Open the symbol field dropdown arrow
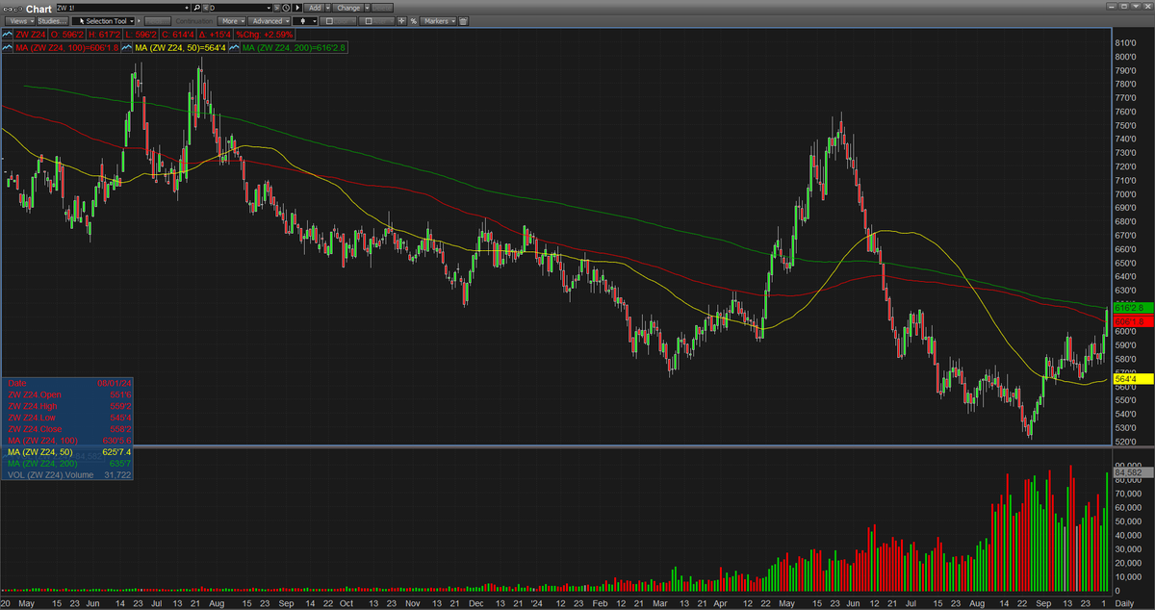 (x=186, y=8)
